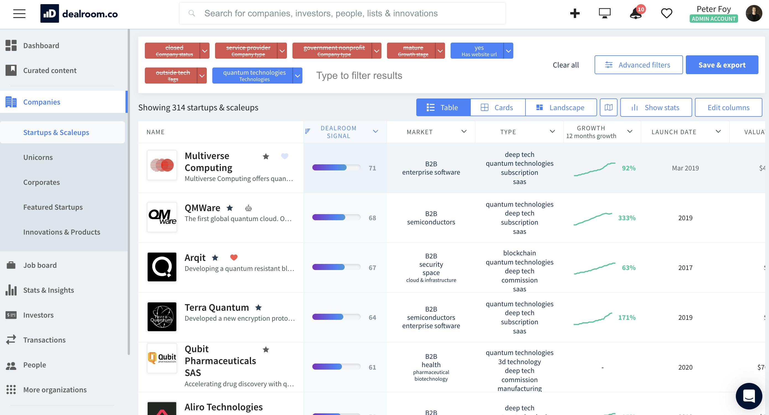
Task: Open Innovations & Products subsection
Action: click(62, 232)
